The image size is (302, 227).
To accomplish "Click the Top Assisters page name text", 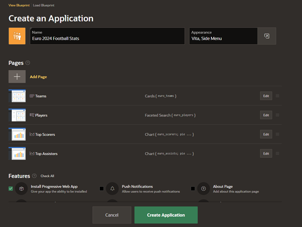I will click(x=46, y=154).
